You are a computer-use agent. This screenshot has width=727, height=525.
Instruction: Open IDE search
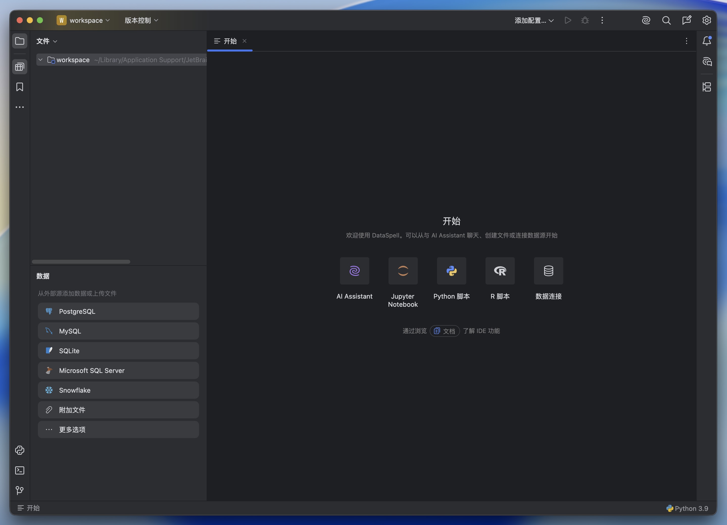[666, 20]
